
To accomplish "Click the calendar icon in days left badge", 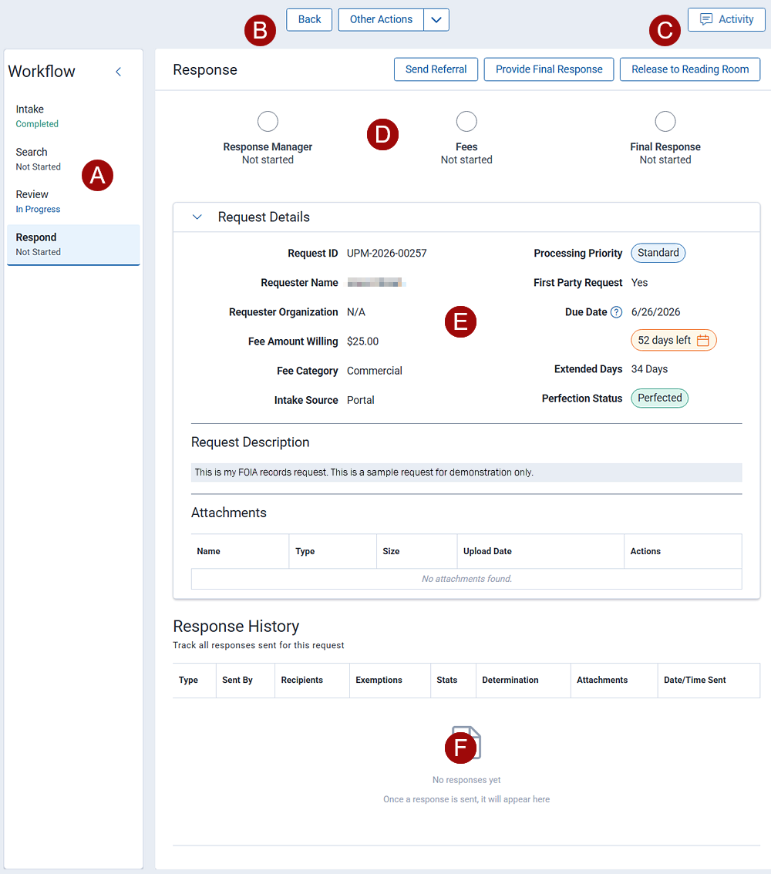I will tap(702, 341).
